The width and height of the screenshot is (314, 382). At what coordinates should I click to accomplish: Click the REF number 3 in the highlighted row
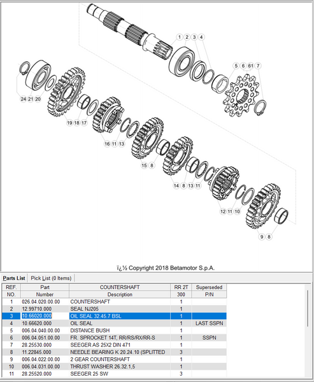(x=11, y=316)
